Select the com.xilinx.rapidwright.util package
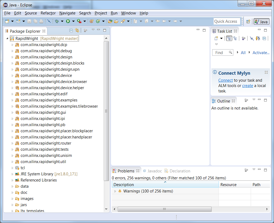The height and width of the screenshot is (223, 274). coord(43,162)
